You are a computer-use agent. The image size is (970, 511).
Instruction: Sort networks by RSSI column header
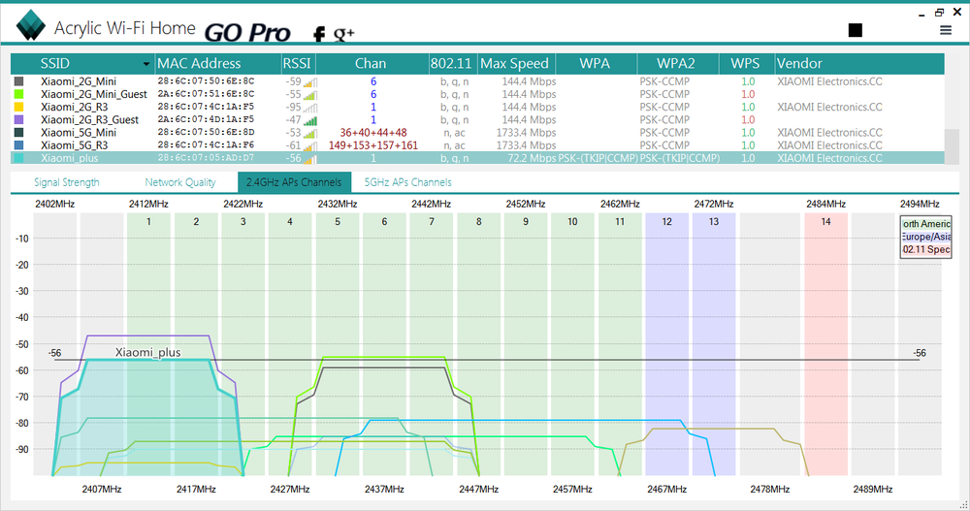298,64
